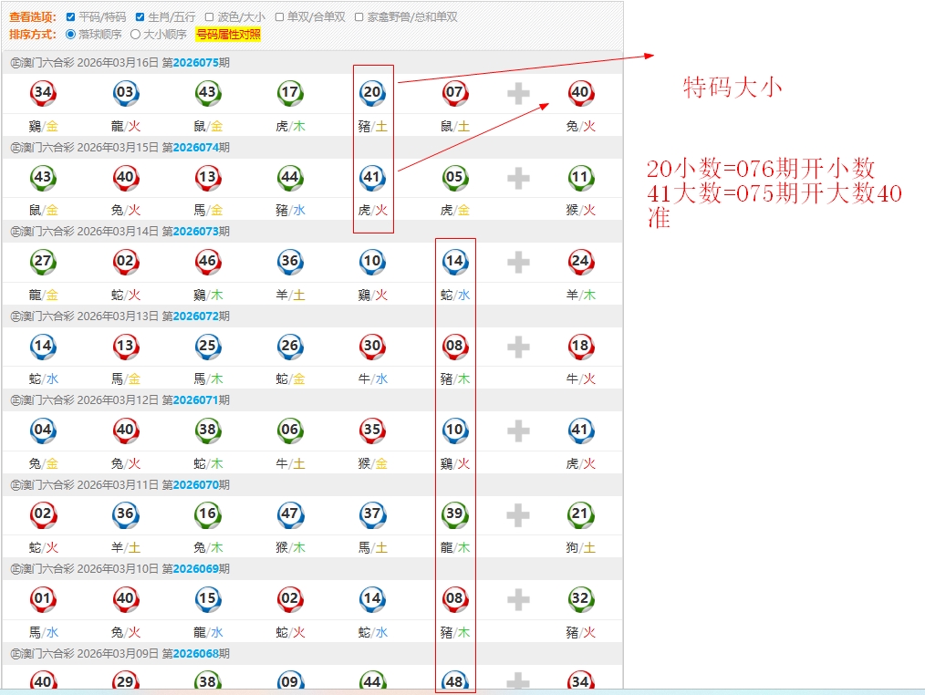
Task: Click special ball 40 in period 2026075
Action: pyautogui.click(x=580, y=93)
